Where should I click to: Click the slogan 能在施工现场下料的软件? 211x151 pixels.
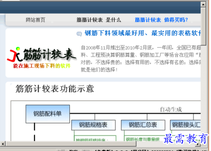coord(42,66)
